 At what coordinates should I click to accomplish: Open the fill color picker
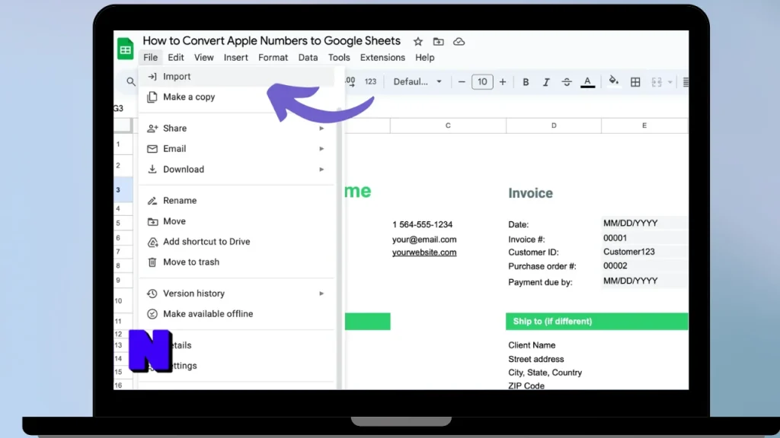tap(614, 81)
